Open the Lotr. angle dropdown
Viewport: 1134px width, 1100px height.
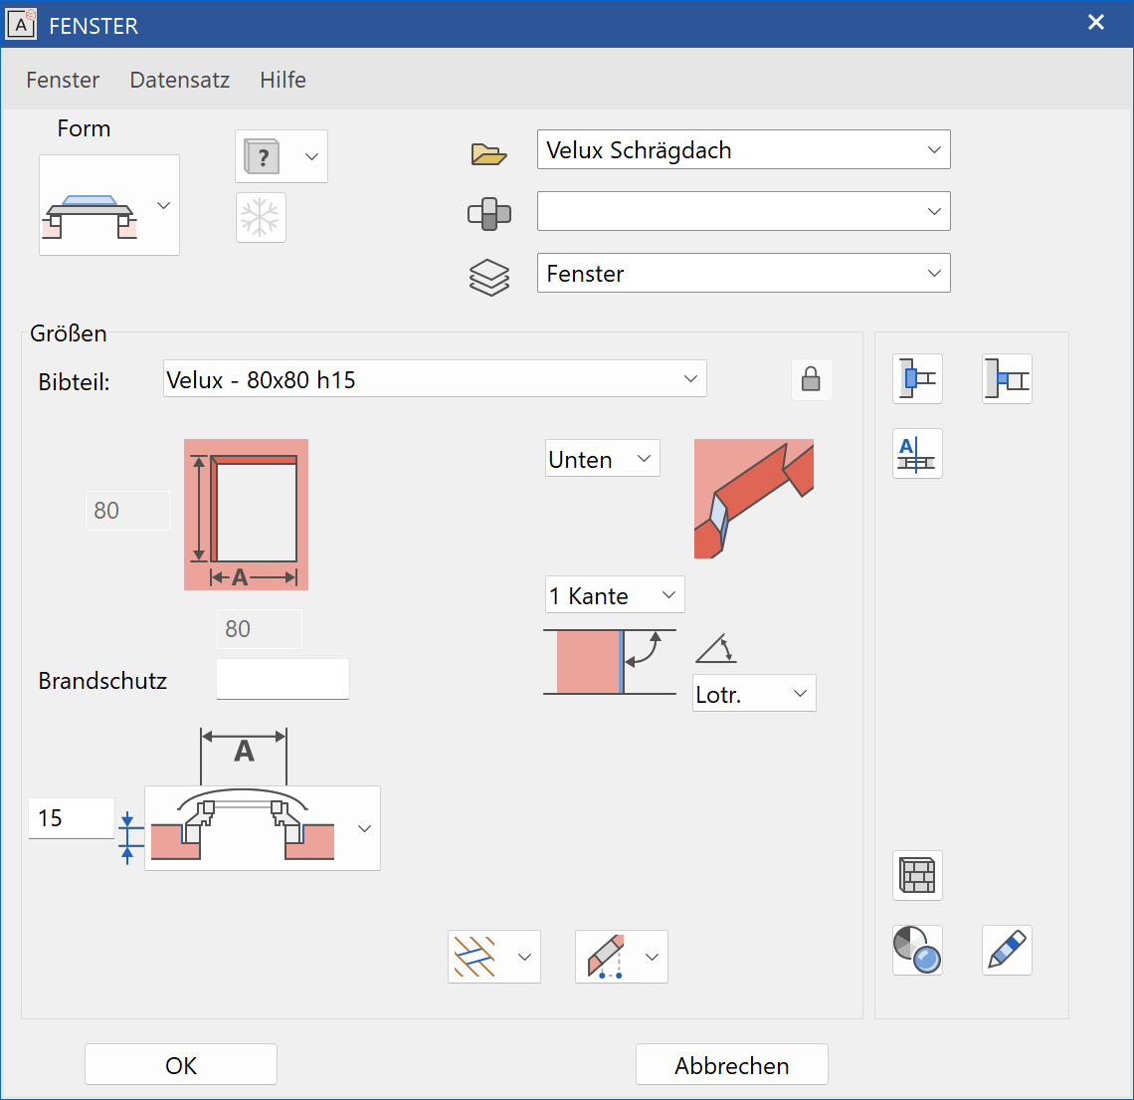tap(754, 693)
